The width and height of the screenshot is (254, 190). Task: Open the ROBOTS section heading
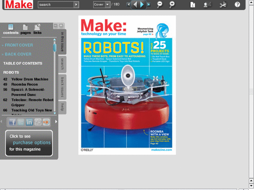point(11,73)
